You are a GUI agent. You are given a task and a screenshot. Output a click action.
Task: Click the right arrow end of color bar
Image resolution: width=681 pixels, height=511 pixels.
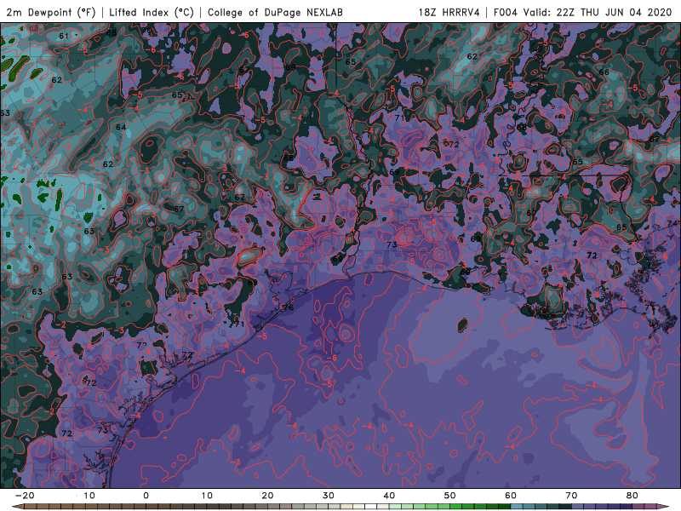663,507
